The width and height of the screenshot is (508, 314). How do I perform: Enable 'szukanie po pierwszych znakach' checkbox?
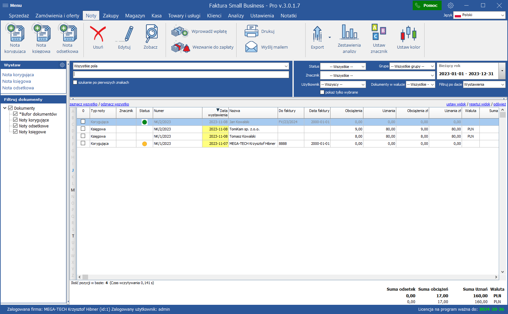[75, 82]
